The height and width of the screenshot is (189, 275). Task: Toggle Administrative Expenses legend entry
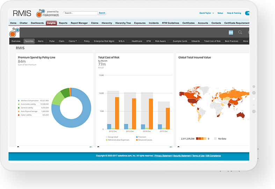point(117,140)
